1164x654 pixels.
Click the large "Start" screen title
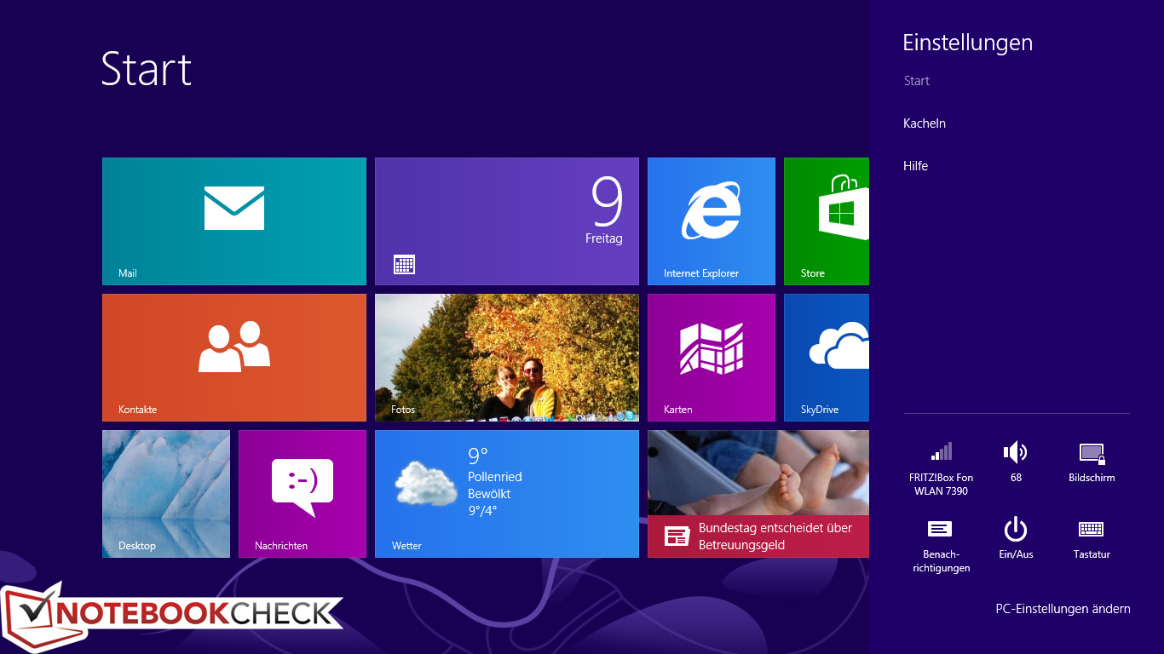click(x=147, y=68)
